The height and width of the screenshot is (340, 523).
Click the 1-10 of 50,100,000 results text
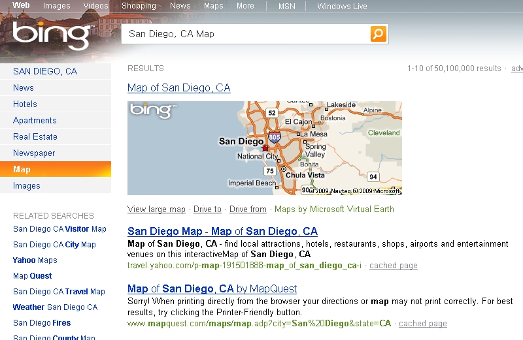coord(454,69)
